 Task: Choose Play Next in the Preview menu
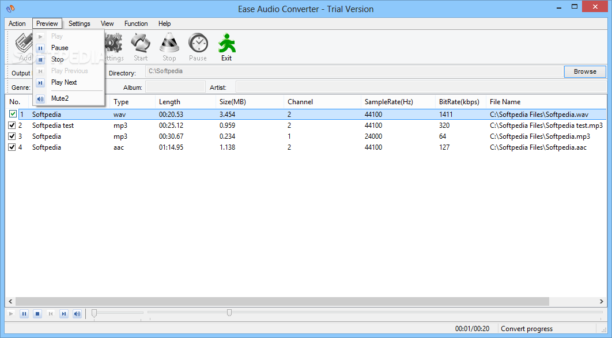[64, 82]
